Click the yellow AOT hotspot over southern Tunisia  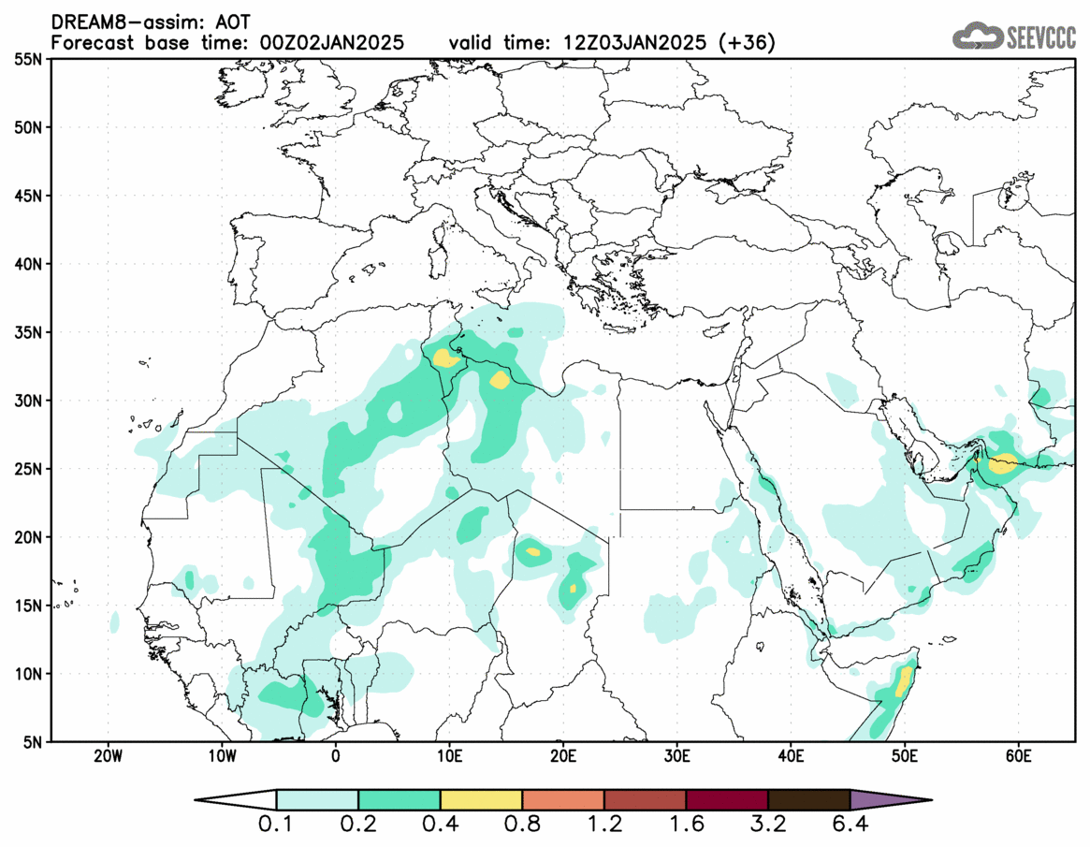tap(444, 358)
